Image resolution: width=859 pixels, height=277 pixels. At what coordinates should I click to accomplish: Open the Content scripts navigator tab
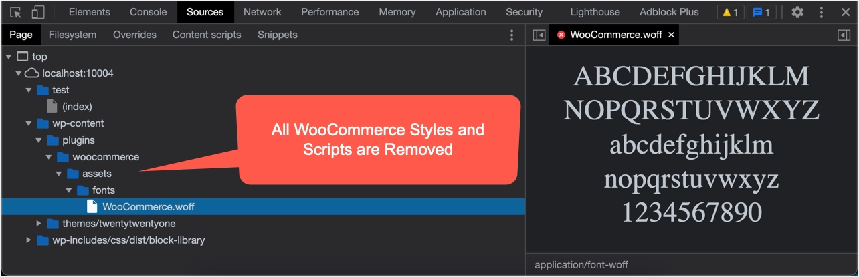click(207, 35)
